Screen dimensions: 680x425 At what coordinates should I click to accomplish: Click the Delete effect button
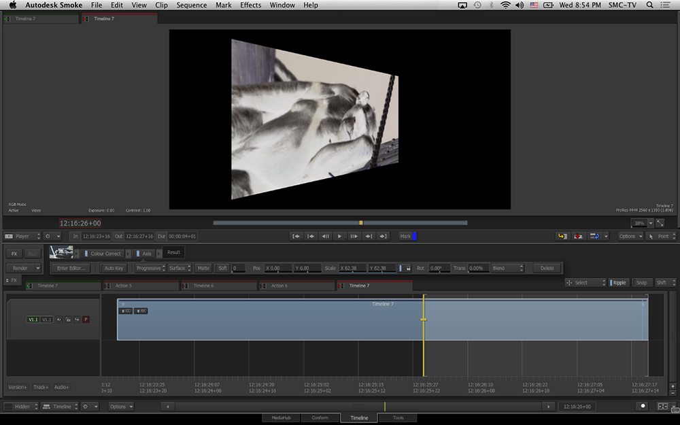point(547,268)
